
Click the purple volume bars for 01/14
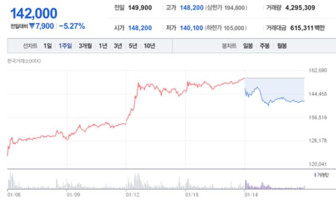(275, 185)
